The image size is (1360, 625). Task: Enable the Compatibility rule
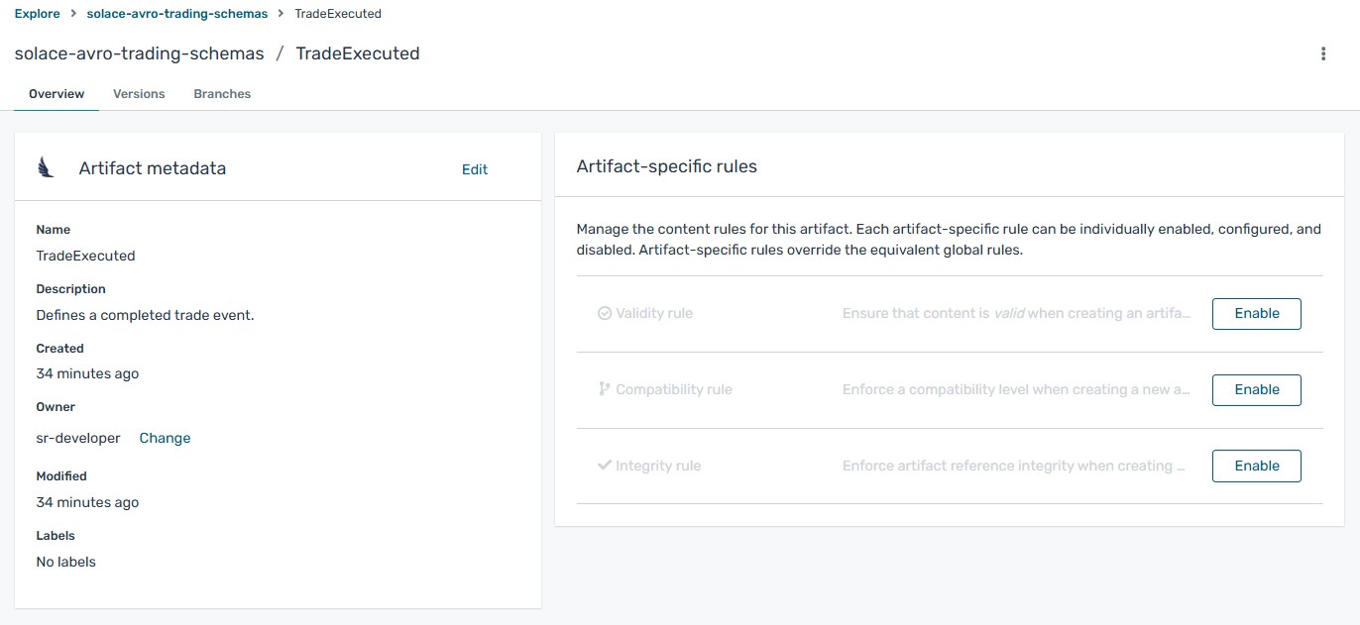pyautogui.click(x=1256, y=389)
